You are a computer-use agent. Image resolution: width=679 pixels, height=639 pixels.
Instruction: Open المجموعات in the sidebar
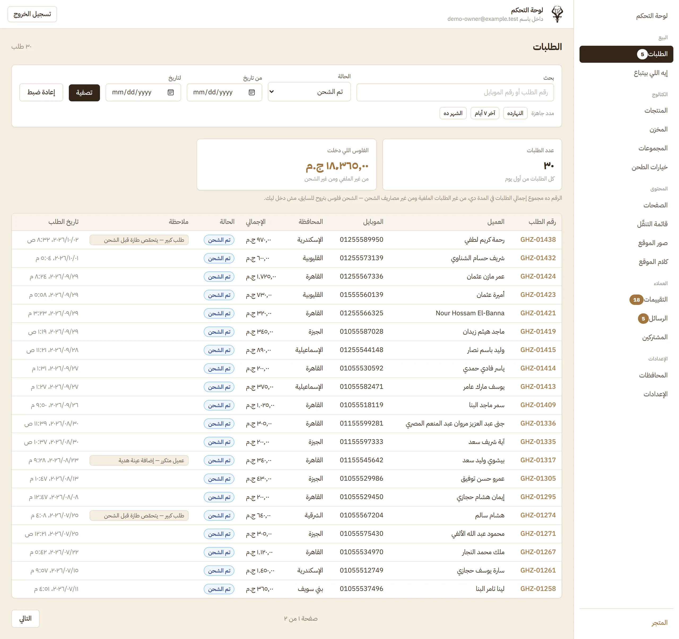point(626,148)
